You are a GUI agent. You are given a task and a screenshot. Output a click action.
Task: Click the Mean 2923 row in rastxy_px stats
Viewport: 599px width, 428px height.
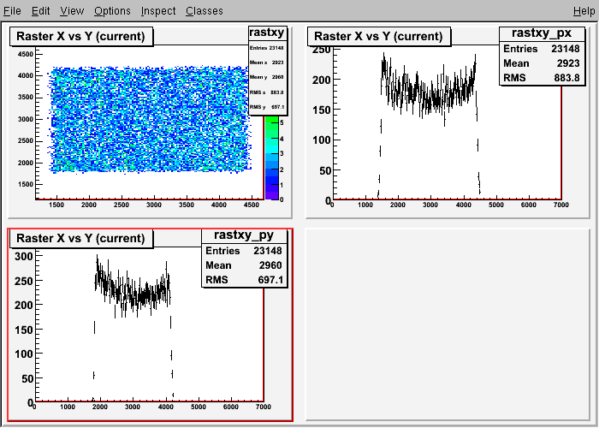point(542,63)
